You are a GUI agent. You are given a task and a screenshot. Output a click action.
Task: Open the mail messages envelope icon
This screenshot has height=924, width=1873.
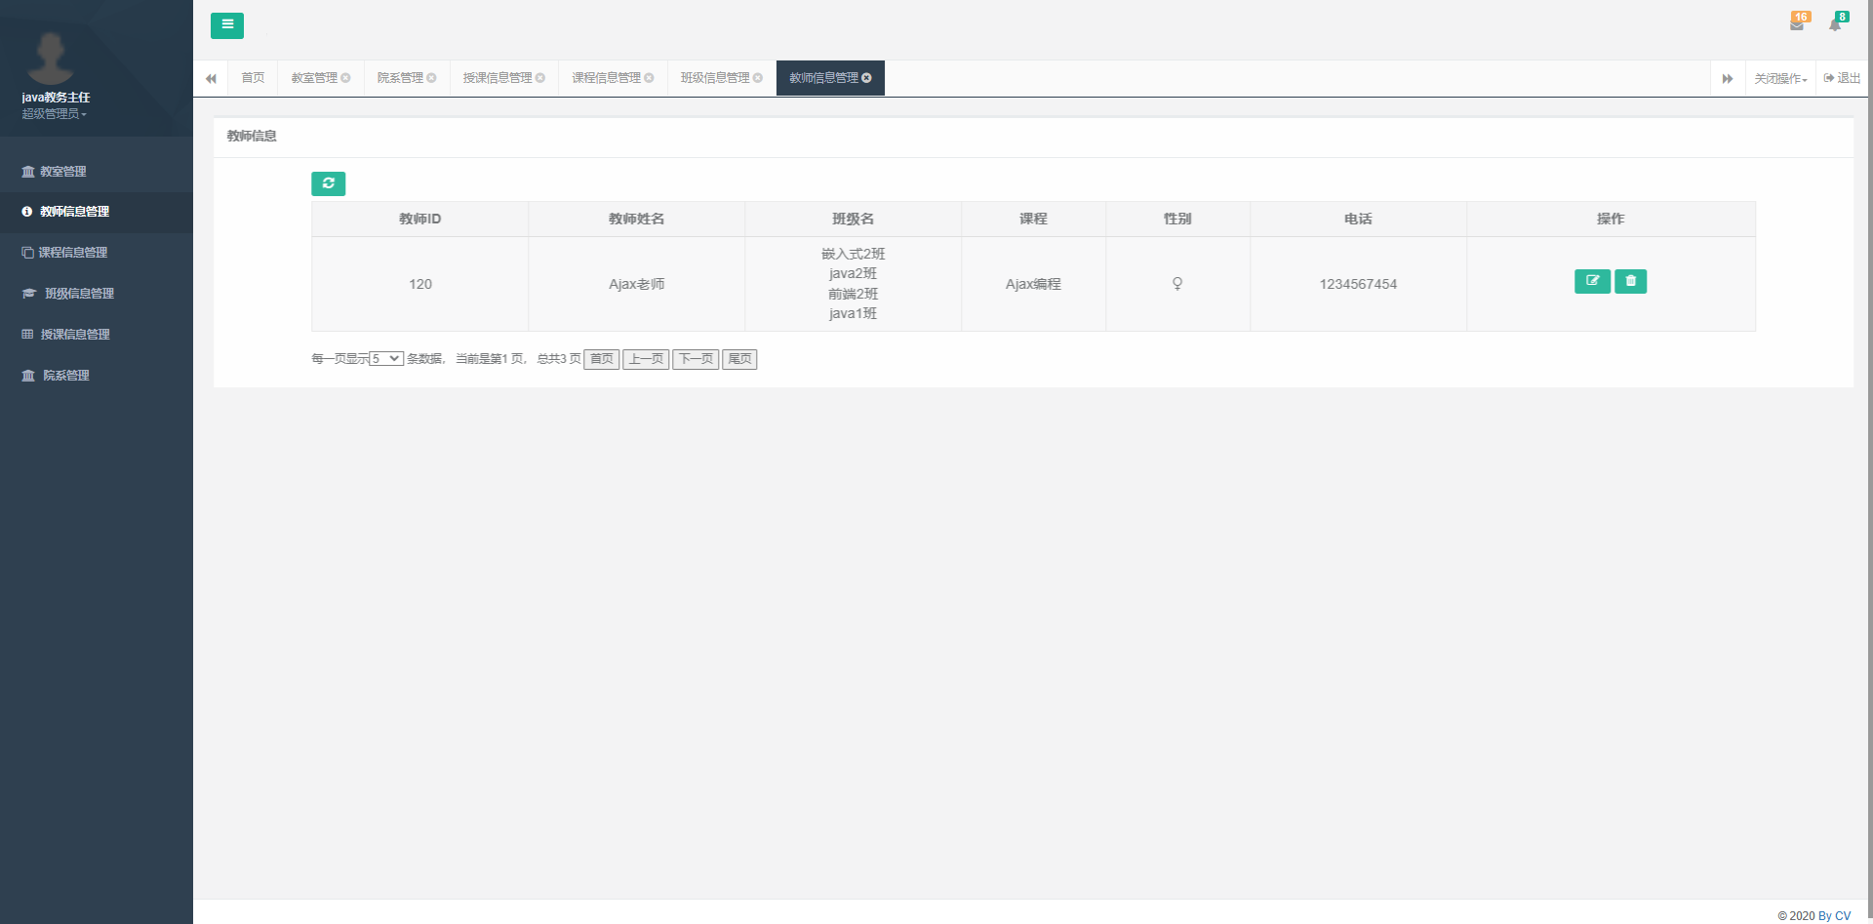coord(1797,25)
